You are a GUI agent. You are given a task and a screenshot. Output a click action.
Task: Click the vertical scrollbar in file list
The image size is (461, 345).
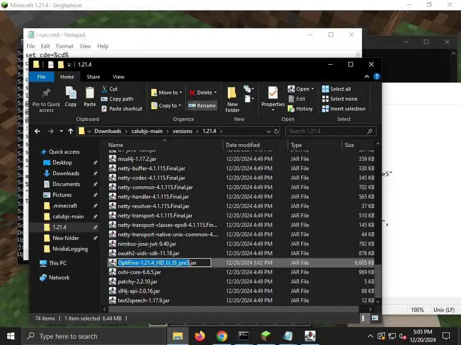378,281
